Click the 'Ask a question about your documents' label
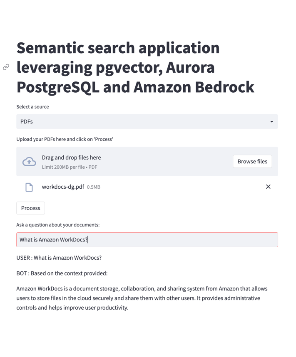296x357 pixels. (58, 225)
